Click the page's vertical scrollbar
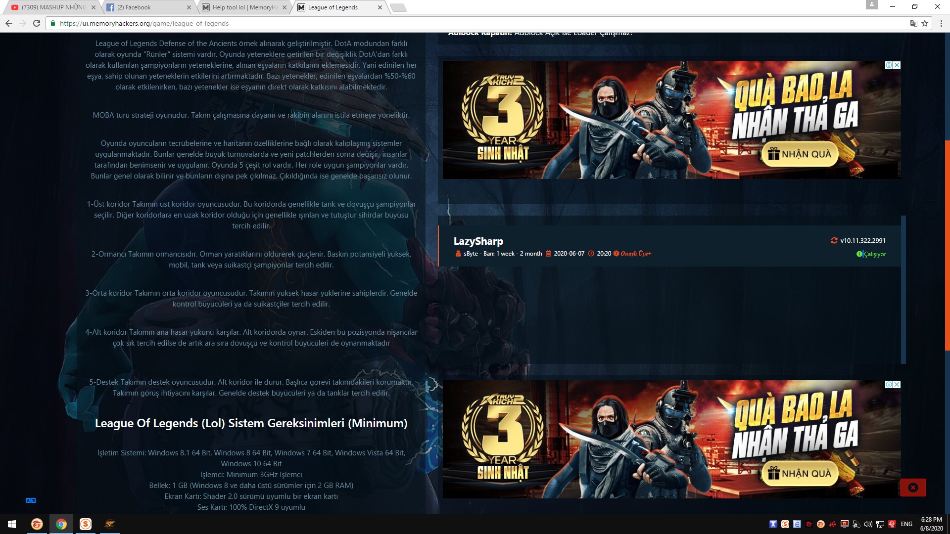 point(947,246)
